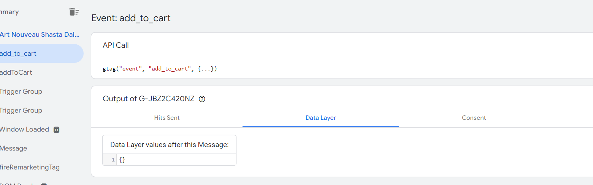Screen dimensions: 593x185
Task: Switch to the Hits Sent tab
Action: point(167,118)
